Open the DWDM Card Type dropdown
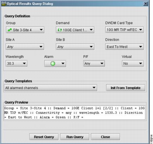The image size is (153, 144). point(124,30)
